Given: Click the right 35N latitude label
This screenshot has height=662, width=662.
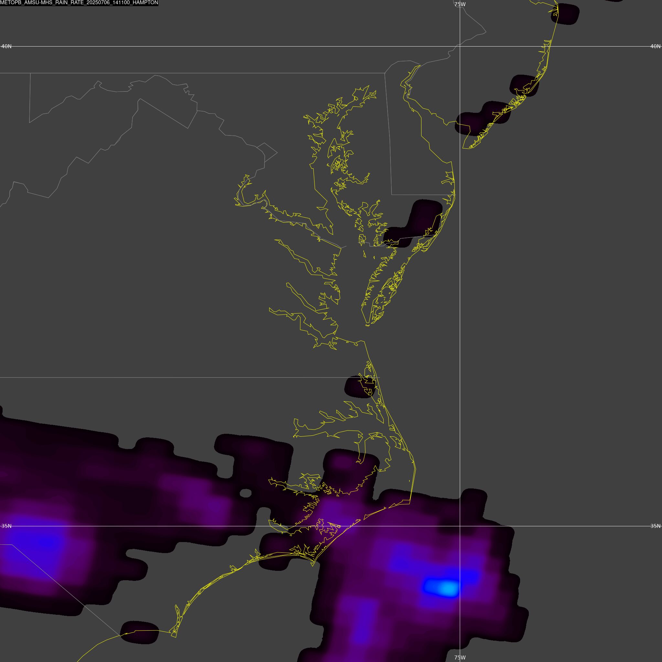Looking at the screenshot, I should coord(655,526).
